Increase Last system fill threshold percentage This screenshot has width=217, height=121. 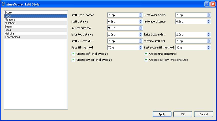tap(209, 46)
